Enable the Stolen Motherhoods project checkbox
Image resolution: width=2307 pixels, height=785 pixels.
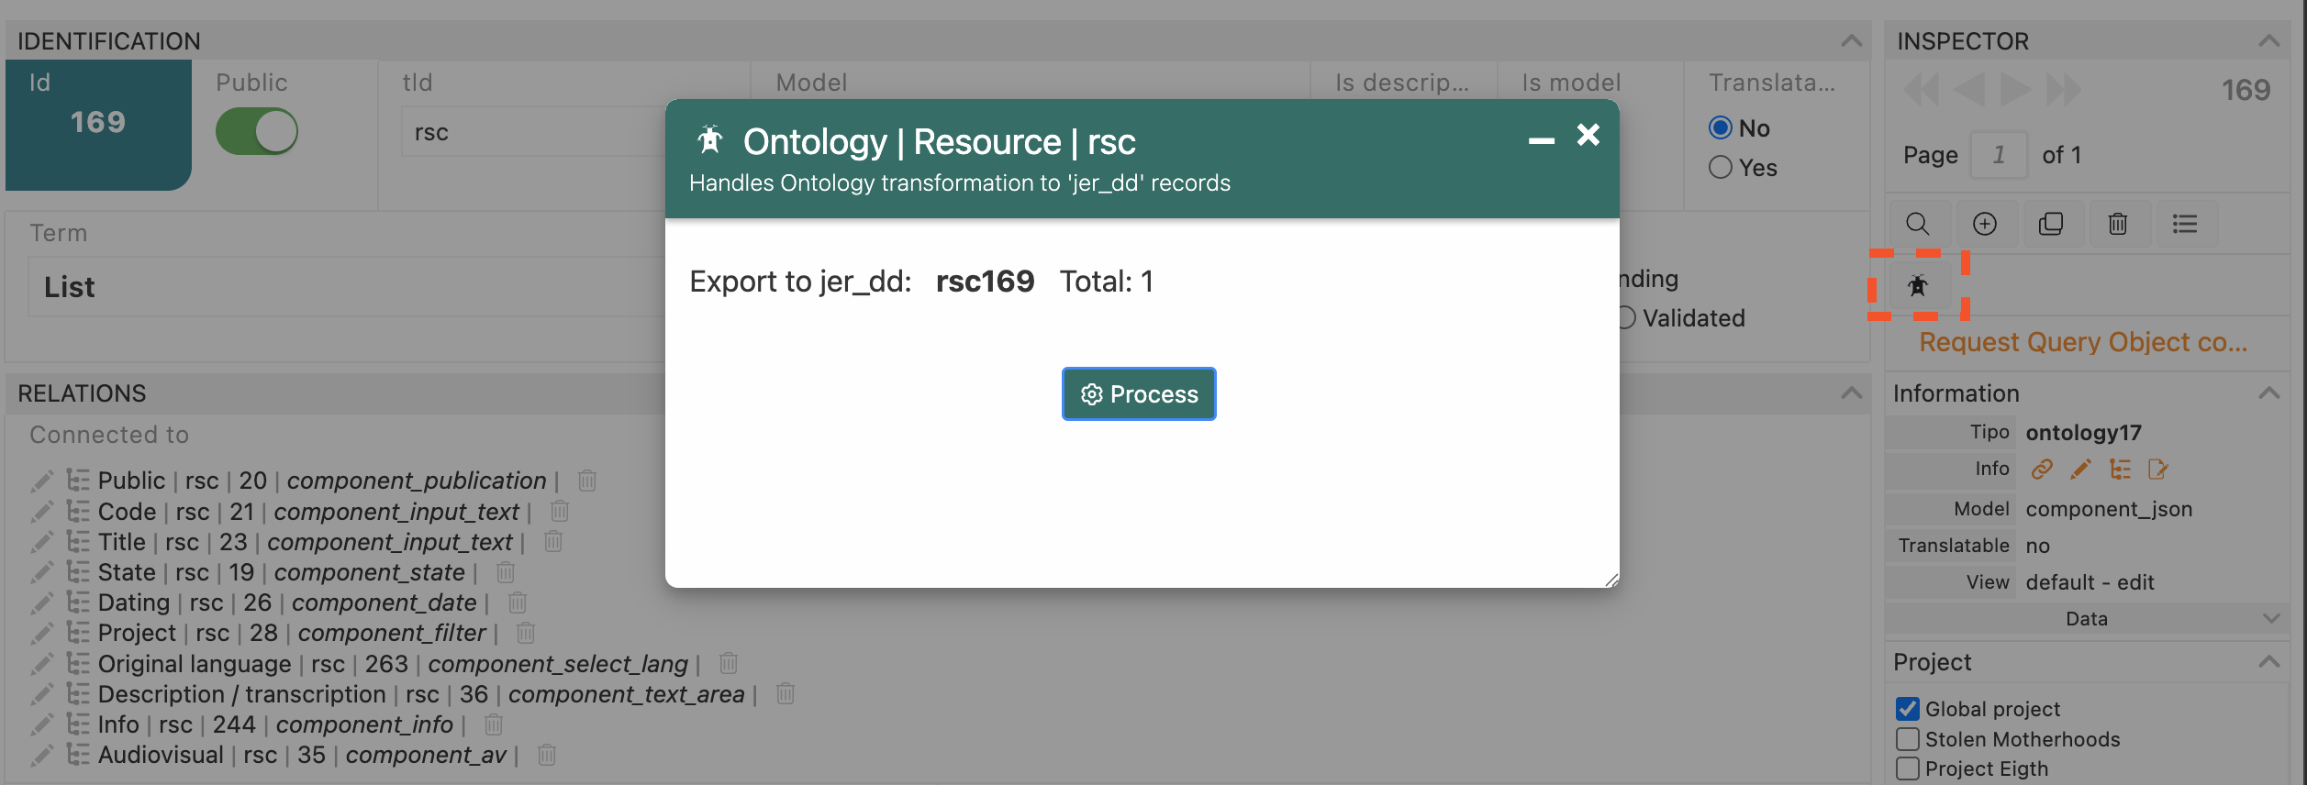pyautogui.click(x=1908, y=739)
